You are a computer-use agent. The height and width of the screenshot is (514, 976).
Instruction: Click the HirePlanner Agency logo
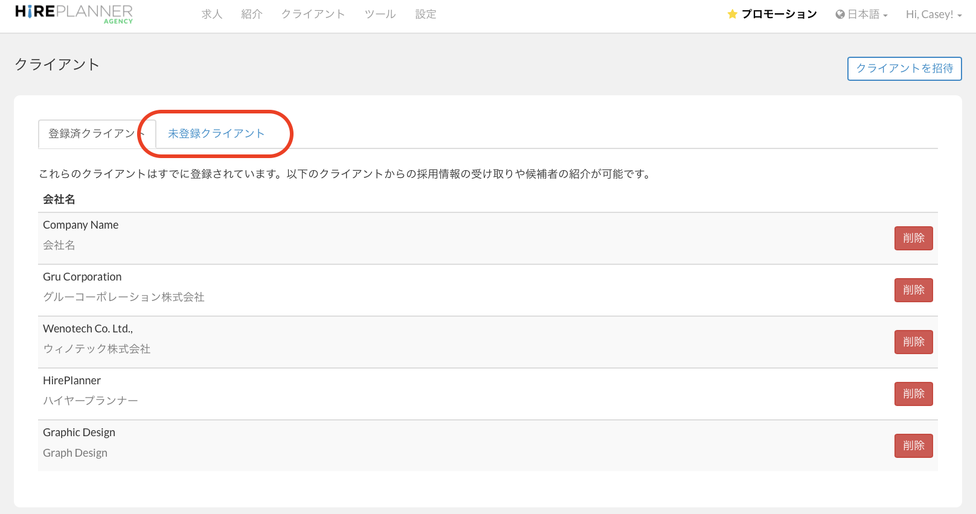[x=74, y=14]
